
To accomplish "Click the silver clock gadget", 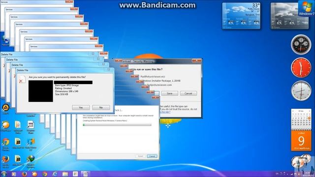I will [x=301, y=91].
